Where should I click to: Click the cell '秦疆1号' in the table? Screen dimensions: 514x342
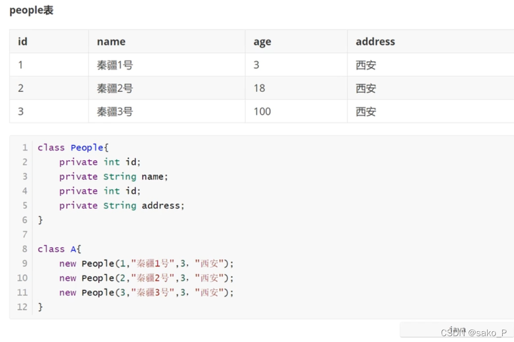(x=115, y=65)
